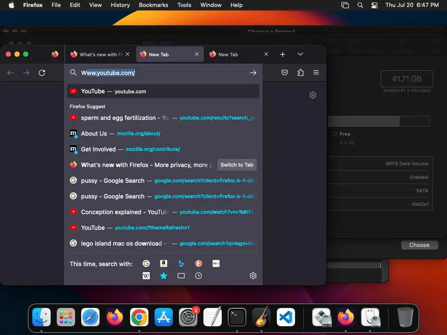Open Visual Studio Code from the Dock
The width and height of the screenshot is (447, 335).
click(285, 317)
